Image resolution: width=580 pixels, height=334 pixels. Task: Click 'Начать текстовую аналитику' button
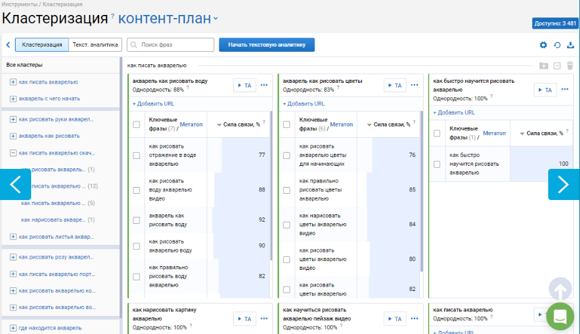click(x=267, y=45)
